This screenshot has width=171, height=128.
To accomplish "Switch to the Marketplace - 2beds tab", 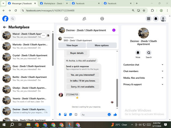I will click(x=54, y=3).
